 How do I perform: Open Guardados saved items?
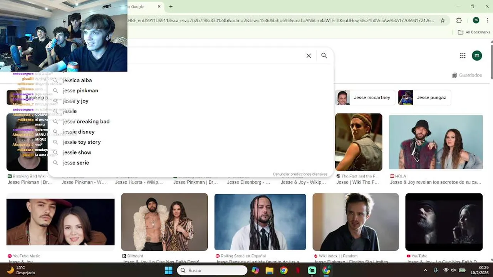click(x=467, y=75)
